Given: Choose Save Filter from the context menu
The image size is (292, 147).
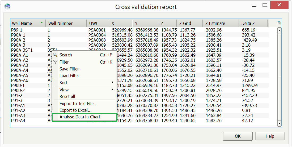Looking at the screenshot, I should pos(69,69).
